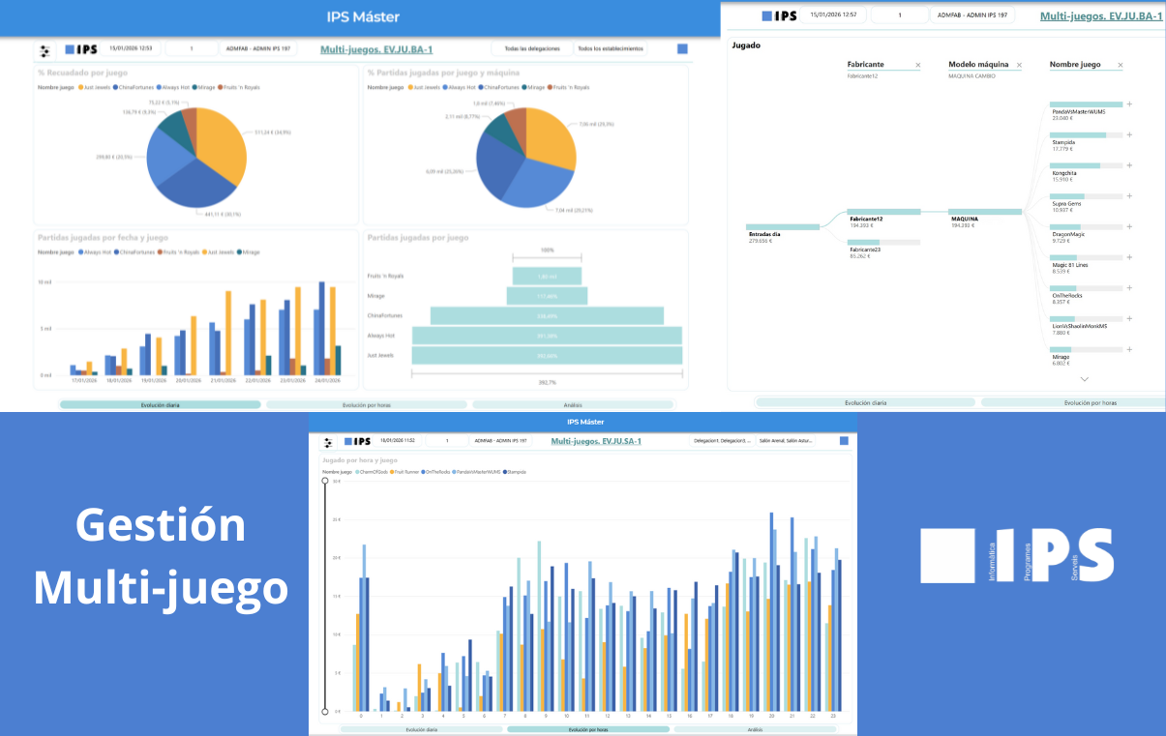Click the blue square icon ending the top toolbar

pos(682,46)
